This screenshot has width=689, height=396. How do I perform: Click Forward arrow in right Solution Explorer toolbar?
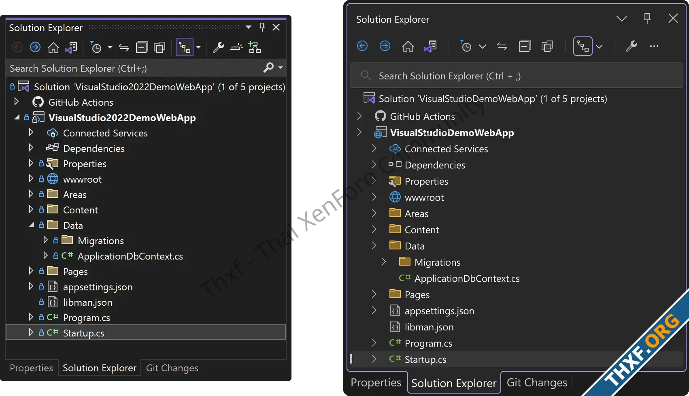pyautogui.click(x=385, y=46)
